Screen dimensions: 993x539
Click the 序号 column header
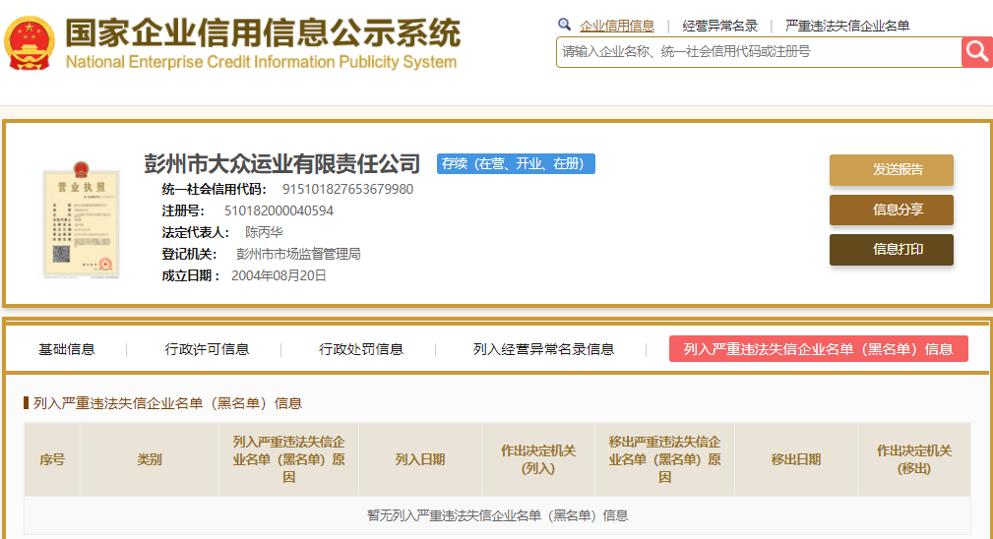pos(52,459)
